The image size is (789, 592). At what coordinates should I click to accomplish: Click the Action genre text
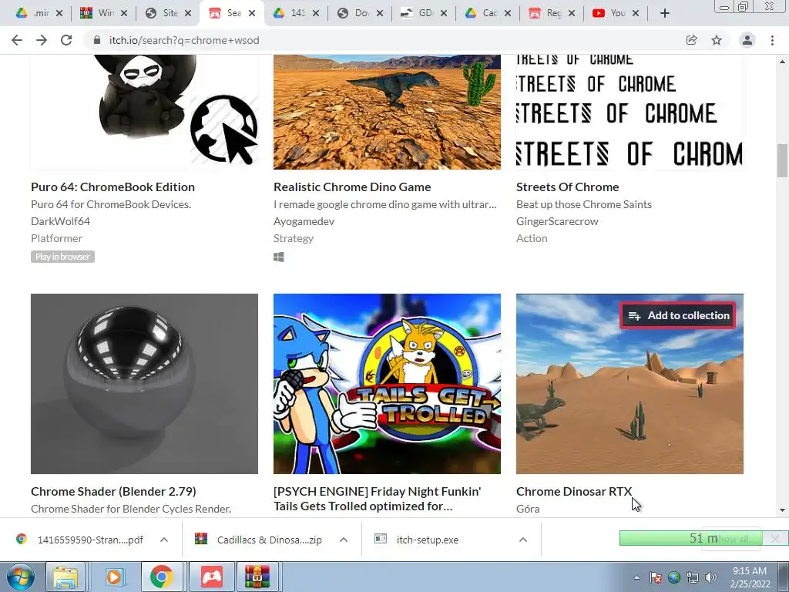[532, 238]
